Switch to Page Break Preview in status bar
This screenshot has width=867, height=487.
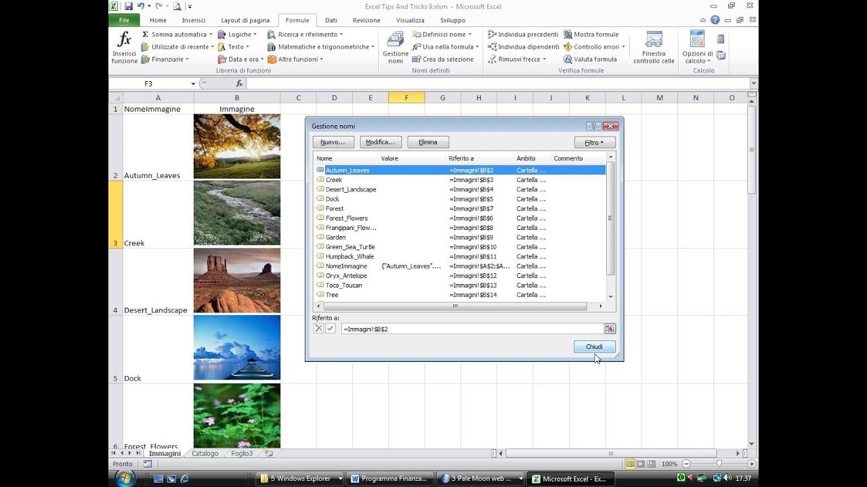(x=652, y=464)
